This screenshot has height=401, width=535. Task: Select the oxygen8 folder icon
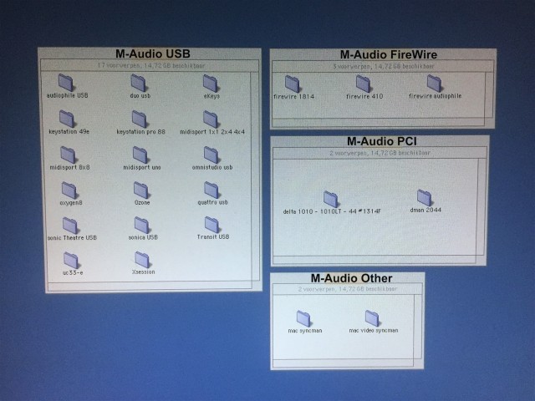[69, 190]
